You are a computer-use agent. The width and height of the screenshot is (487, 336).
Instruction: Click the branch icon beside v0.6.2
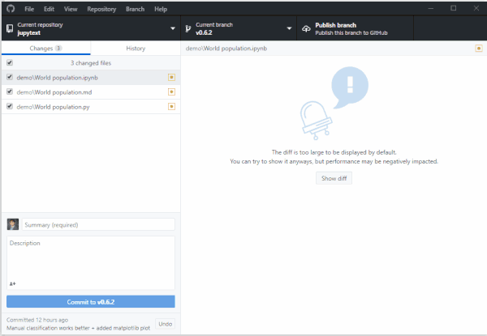pyautogui.click(x=188, y=29)
